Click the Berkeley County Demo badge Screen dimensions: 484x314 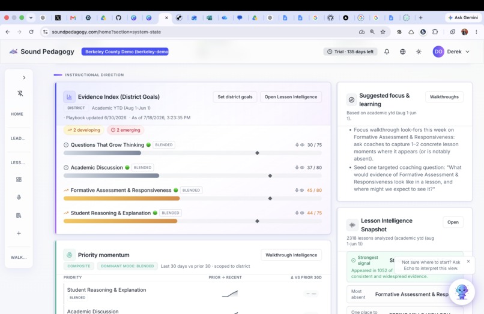tap(125, 52)
